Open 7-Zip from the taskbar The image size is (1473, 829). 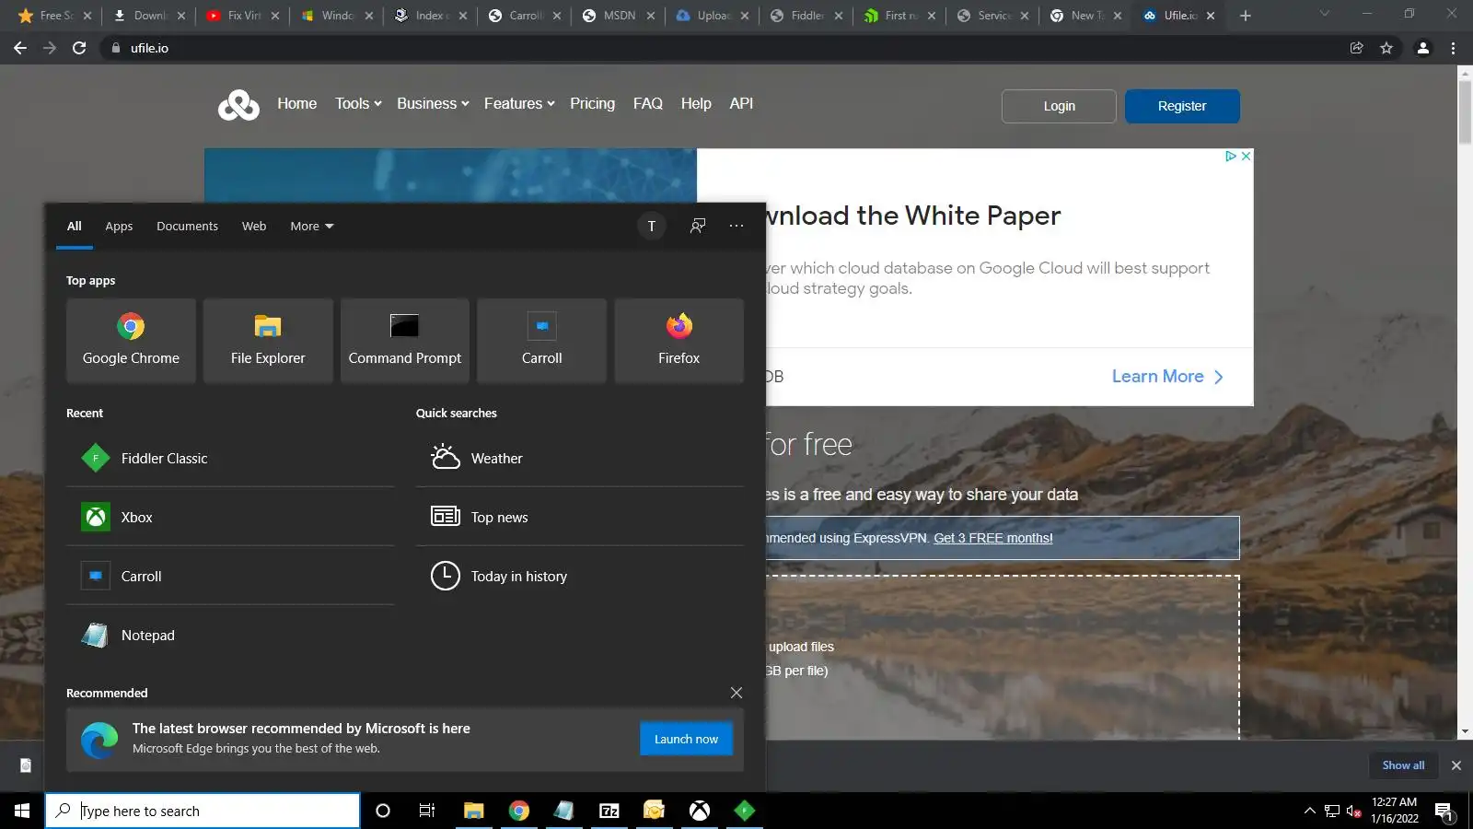point(609,811)
